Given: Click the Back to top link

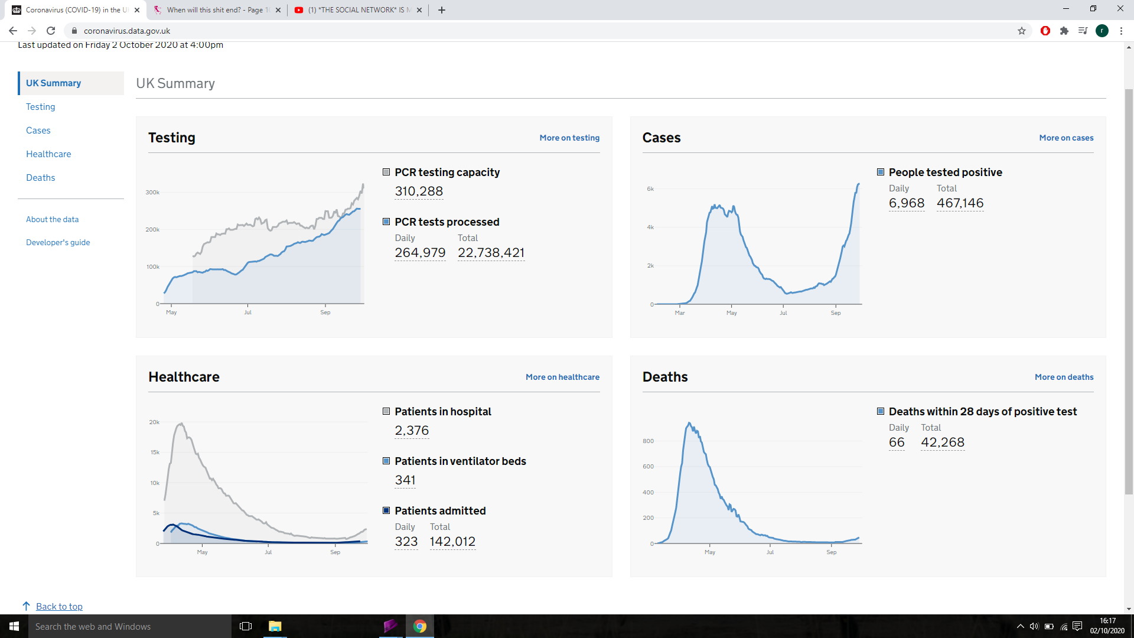Looking at the screenshot, I should (59, 607).
